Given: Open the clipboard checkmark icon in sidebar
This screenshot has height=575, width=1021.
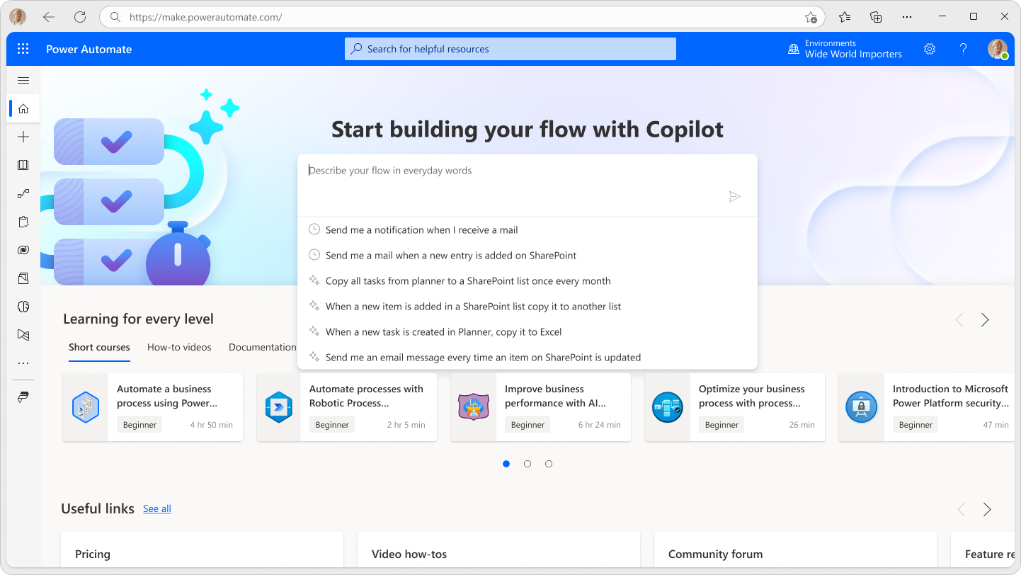Looking at the screenshot, I should coord(23,222).
